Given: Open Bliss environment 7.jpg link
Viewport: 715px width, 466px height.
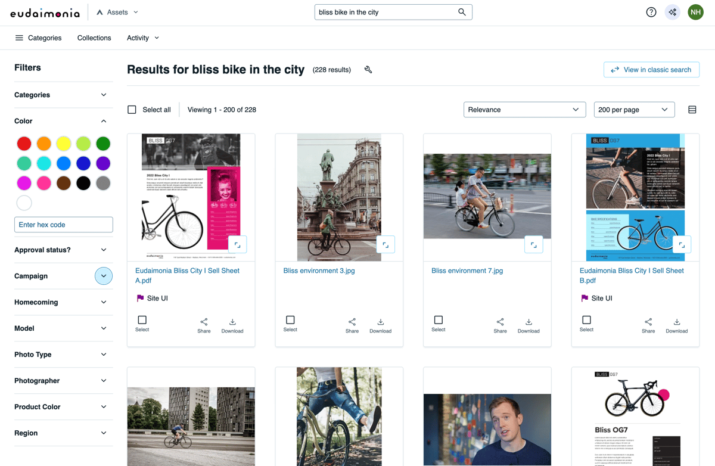Looking at the screenshot, I should (467, 271).
